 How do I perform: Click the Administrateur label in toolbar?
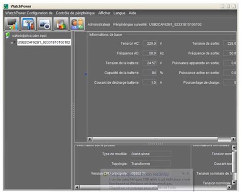pos(99,25)
